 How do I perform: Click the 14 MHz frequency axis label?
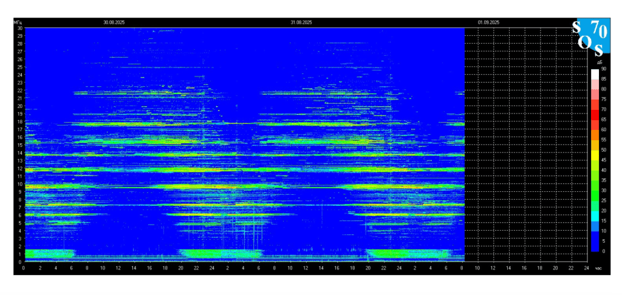point(19,152)
